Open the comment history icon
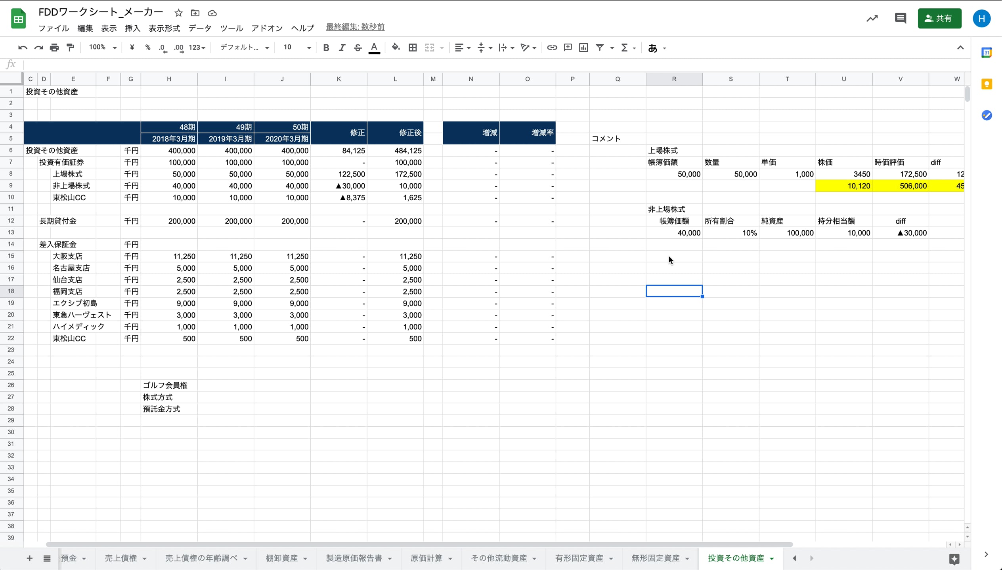 pyautogui.click(x=900, y=18)
